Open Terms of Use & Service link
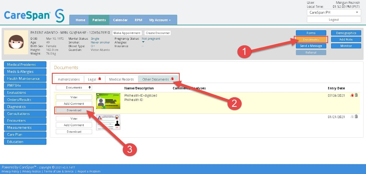The image size is (366, 174). click(x=59, y=171)
